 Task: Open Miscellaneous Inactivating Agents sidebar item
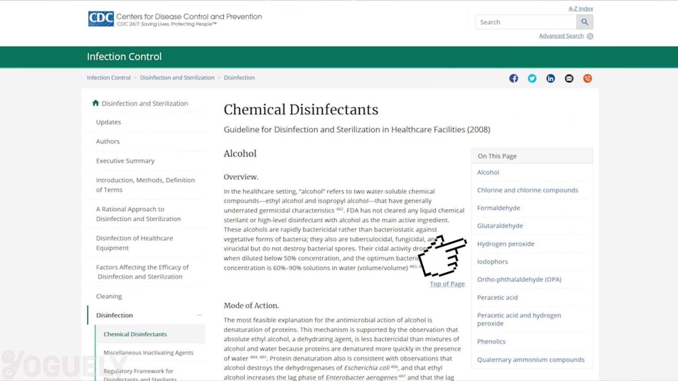(148, 353)
